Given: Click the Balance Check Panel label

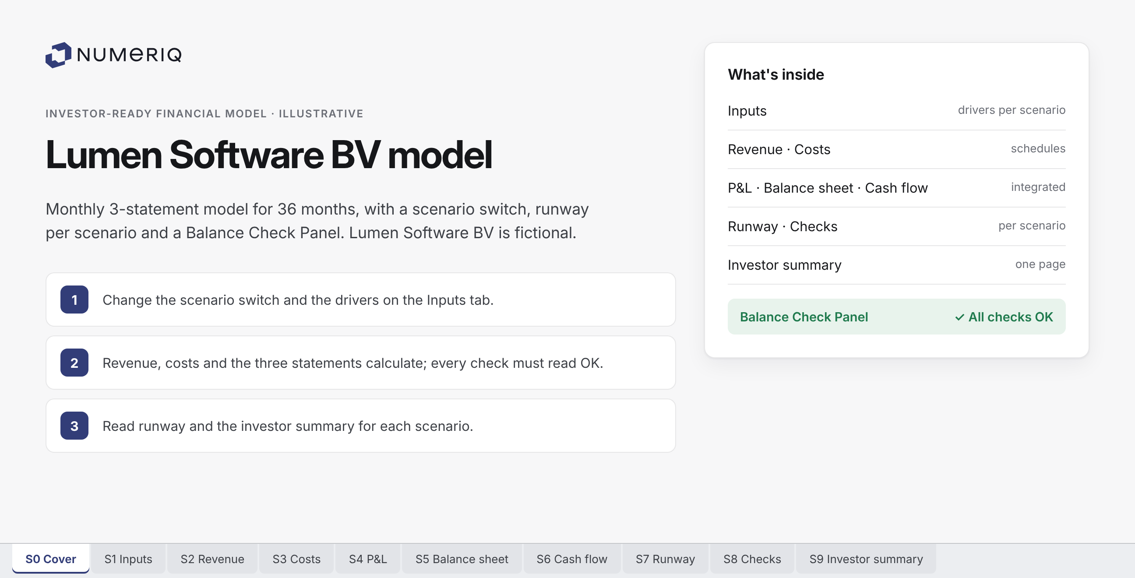Looking at the screenshot, I should coord(804,317).
